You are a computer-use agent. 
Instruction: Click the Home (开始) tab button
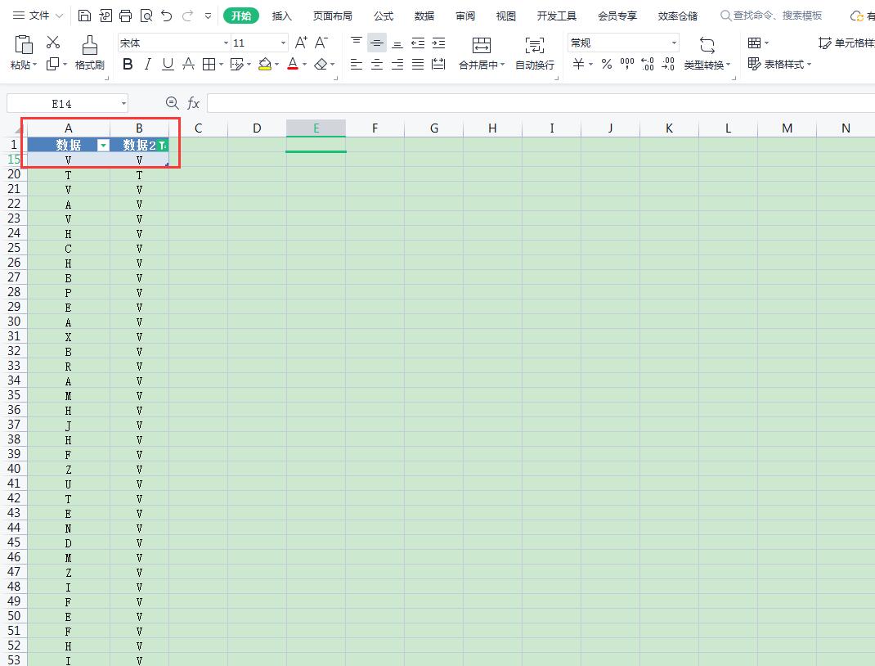[241, 16]
